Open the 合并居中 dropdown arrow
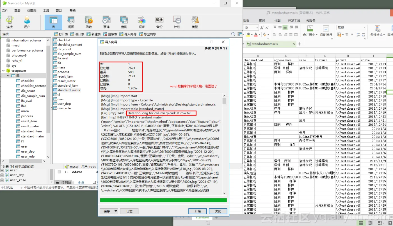Screen dimensions: 393x226 coord(317,35)
